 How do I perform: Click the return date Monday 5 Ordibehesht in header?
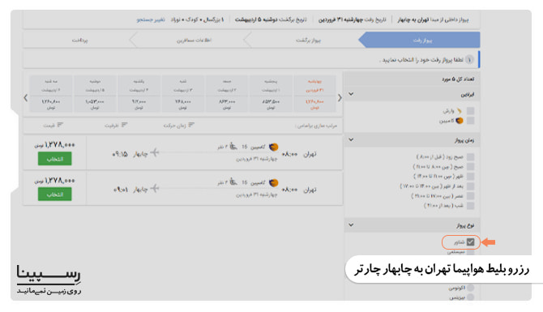(256, 19)
